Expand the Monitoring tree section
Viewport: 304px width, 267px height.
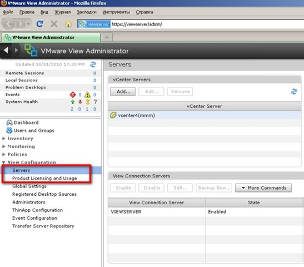point(4,146)
